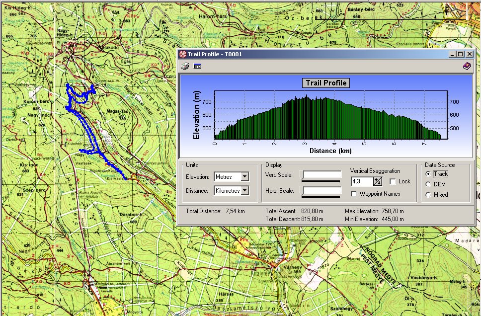Click the Vasbánya-h. map label

click(x=424, y=278)
